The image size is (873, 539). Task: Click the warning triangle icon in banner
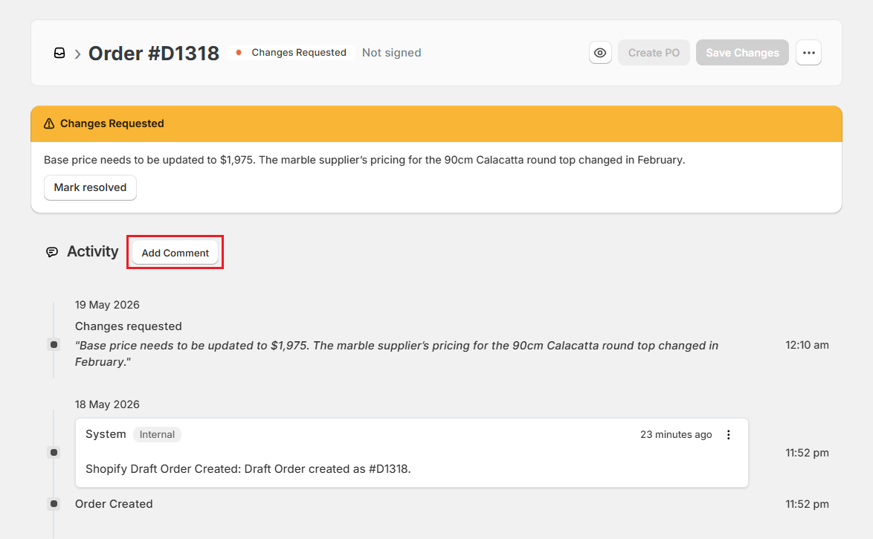coord(49,123)
